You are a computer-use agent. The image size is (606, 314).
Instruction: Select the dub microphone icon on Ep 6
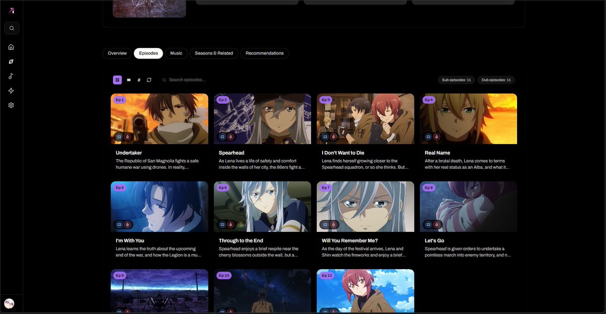231,224
